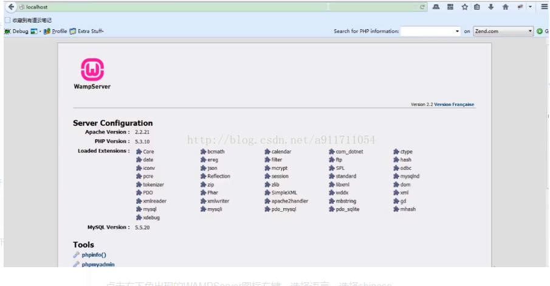Click the puzzle icon beside ctype
This screenshot has width=550, height=286.
pos(396,152)
